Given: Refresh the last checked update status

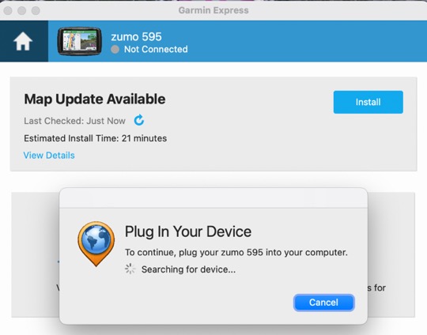Looking at the screenshot, I should point(139,120).
